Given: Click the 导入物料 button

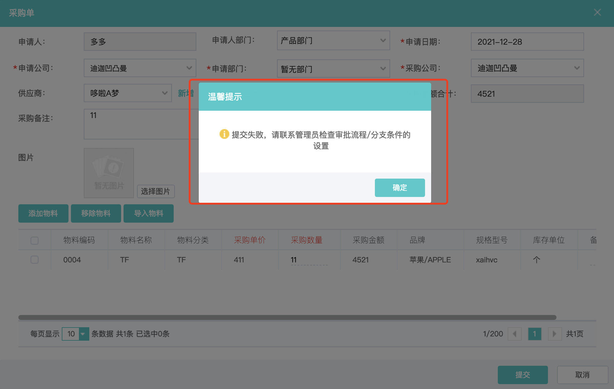Looking at the screenshot, I should [149, 213].
